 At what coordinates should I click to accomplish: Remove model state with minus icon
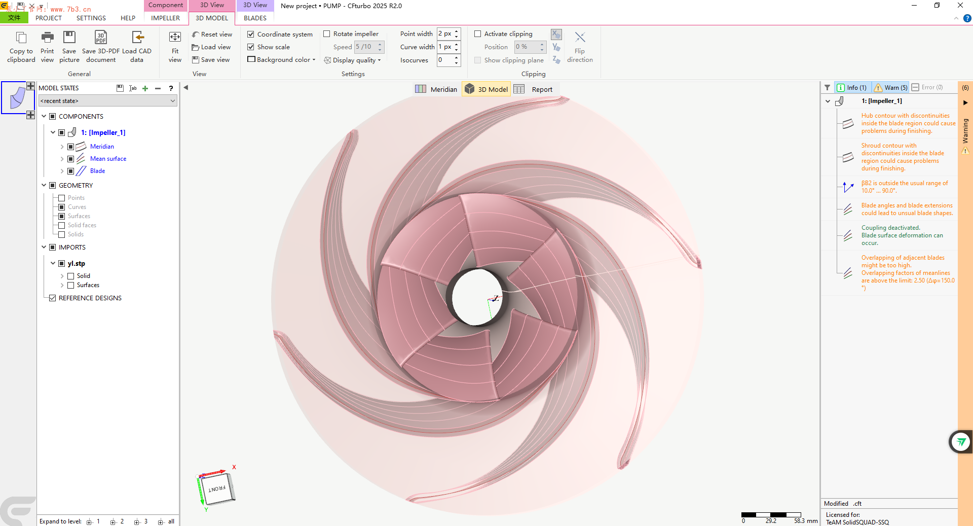(x=158, y=88)
